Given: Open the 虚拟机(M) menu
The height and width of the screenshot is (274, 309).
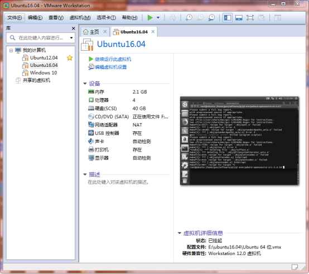Looking at the screenshot, I should [80, 18].
